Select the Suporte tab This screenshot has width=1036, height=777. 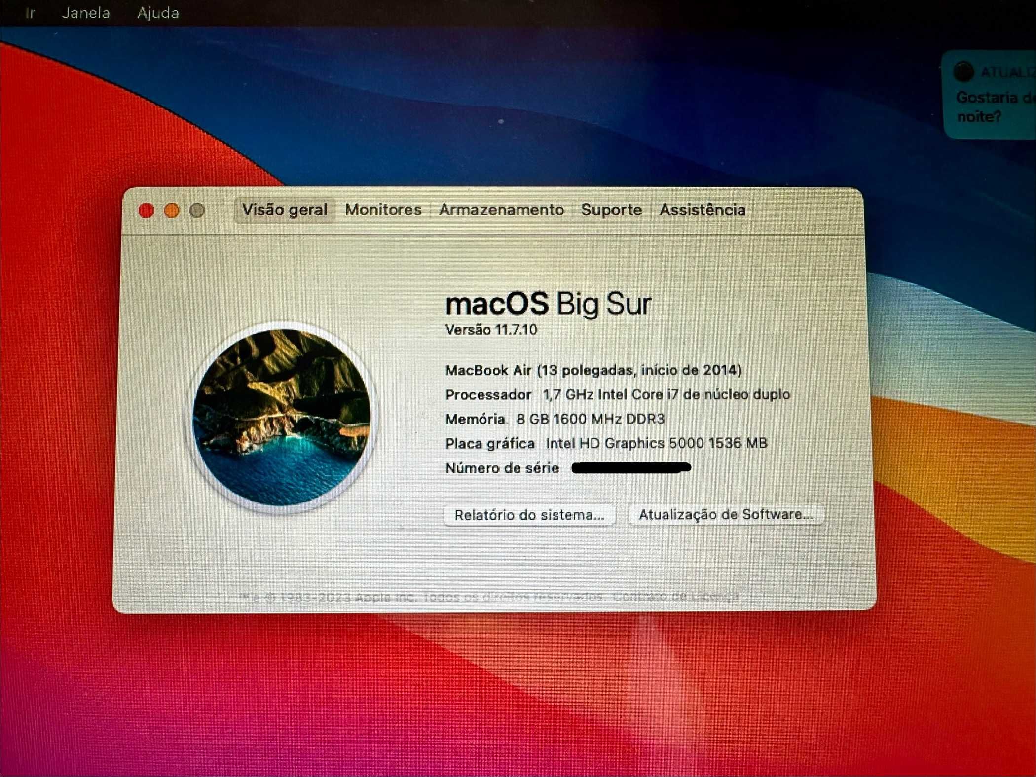611,210
